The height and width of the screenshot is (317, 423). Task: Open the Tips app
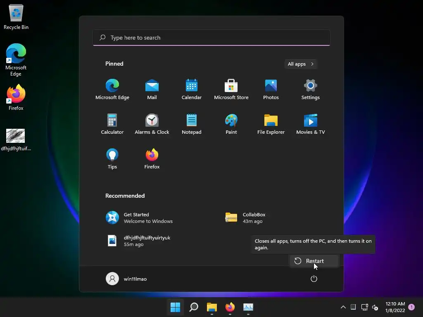click(112, 158)
